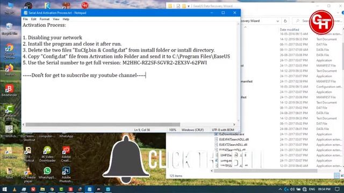Launch Adobe Photoshop from the desktop
The image size is (344, 193).
coord(66,175)
